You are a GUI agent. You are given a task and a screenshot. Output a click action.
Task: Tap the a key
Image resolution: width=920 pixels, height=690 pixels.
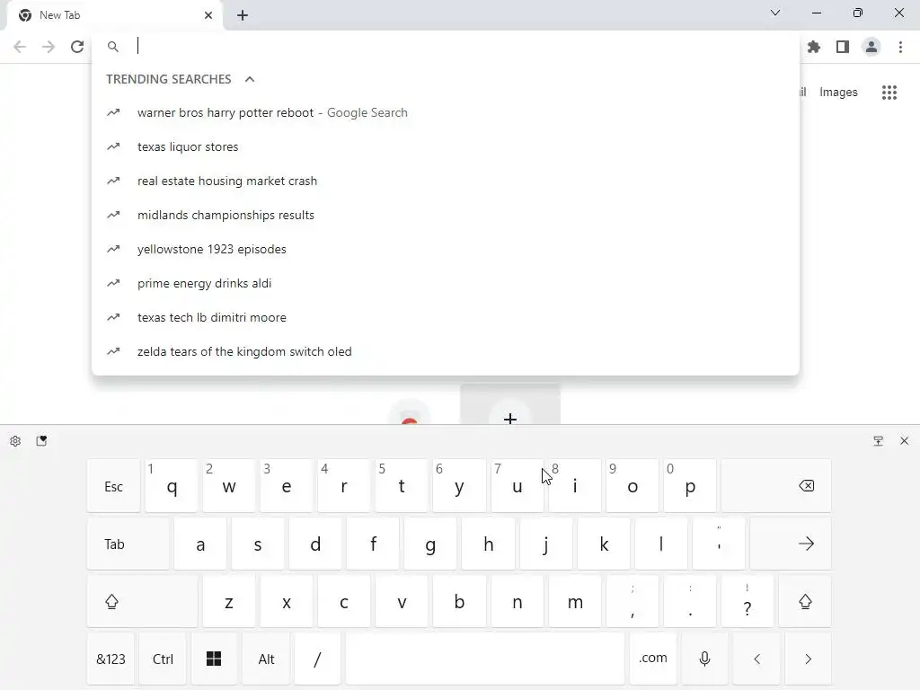coord(200,544)
